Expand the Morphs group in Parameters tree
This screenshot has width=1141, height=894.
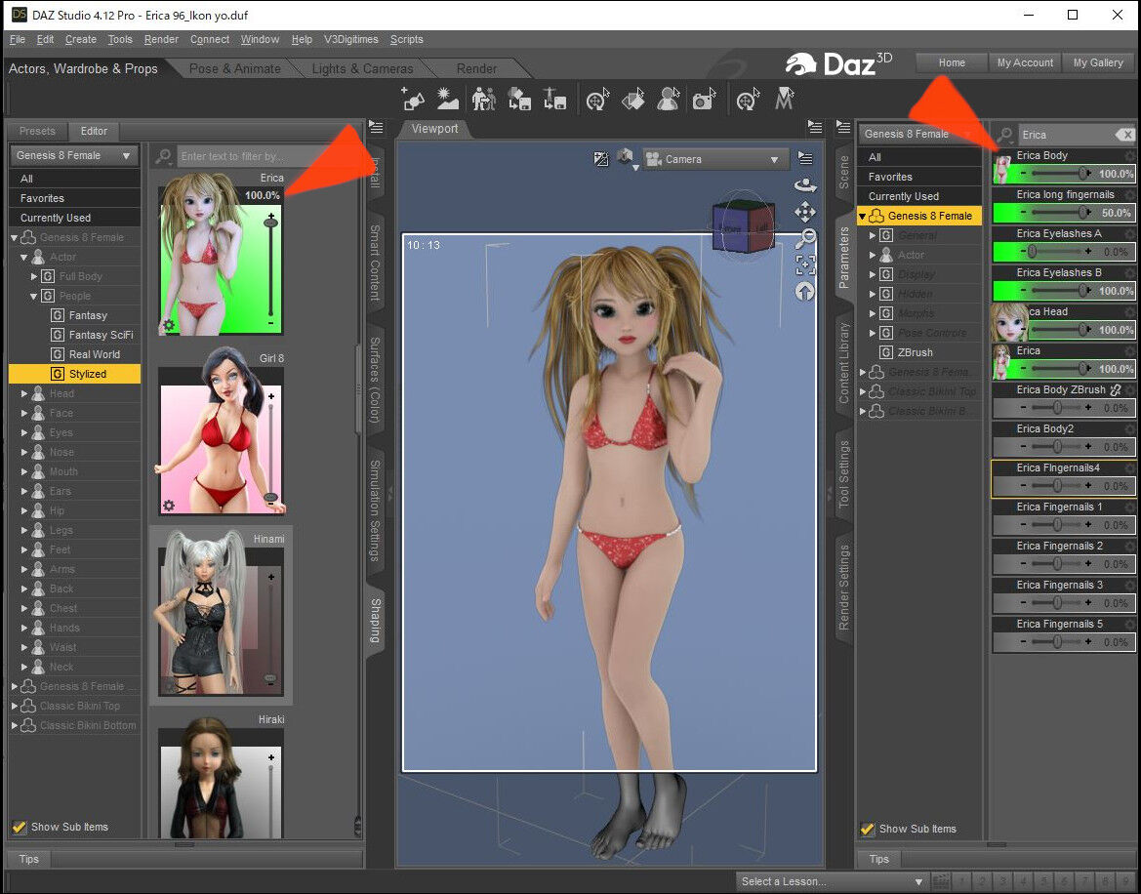pyautogui.click(x=873, y=313)
